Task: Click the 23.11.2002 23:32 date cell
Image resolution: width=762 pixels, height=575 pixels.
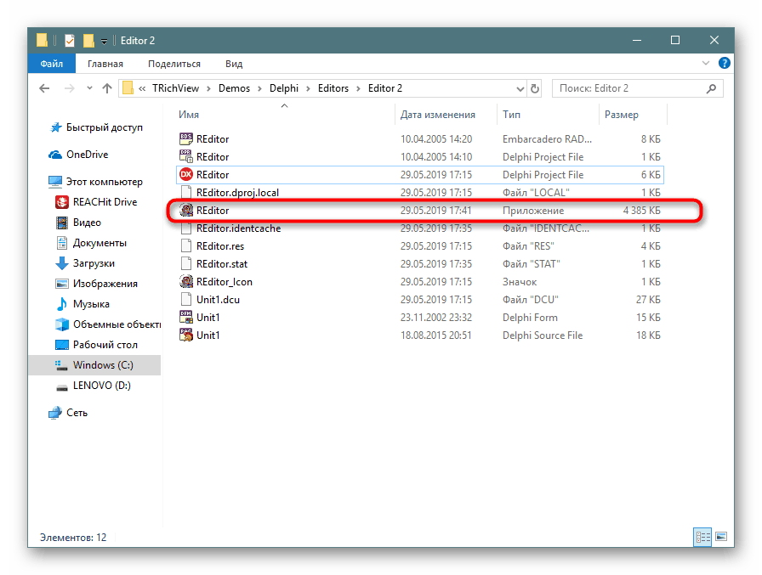Action: pyautogui.click(x=436, y=318)
